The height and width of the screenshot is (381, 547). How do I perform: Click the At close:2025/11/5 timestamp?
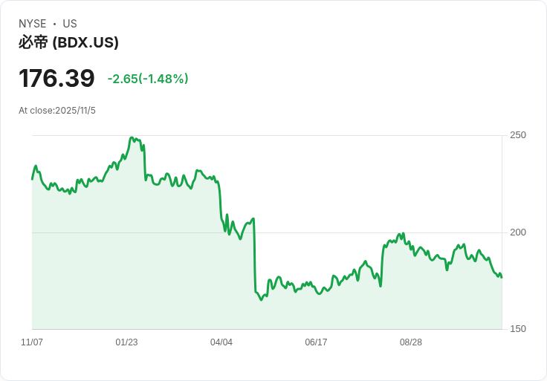click(57, 111)
